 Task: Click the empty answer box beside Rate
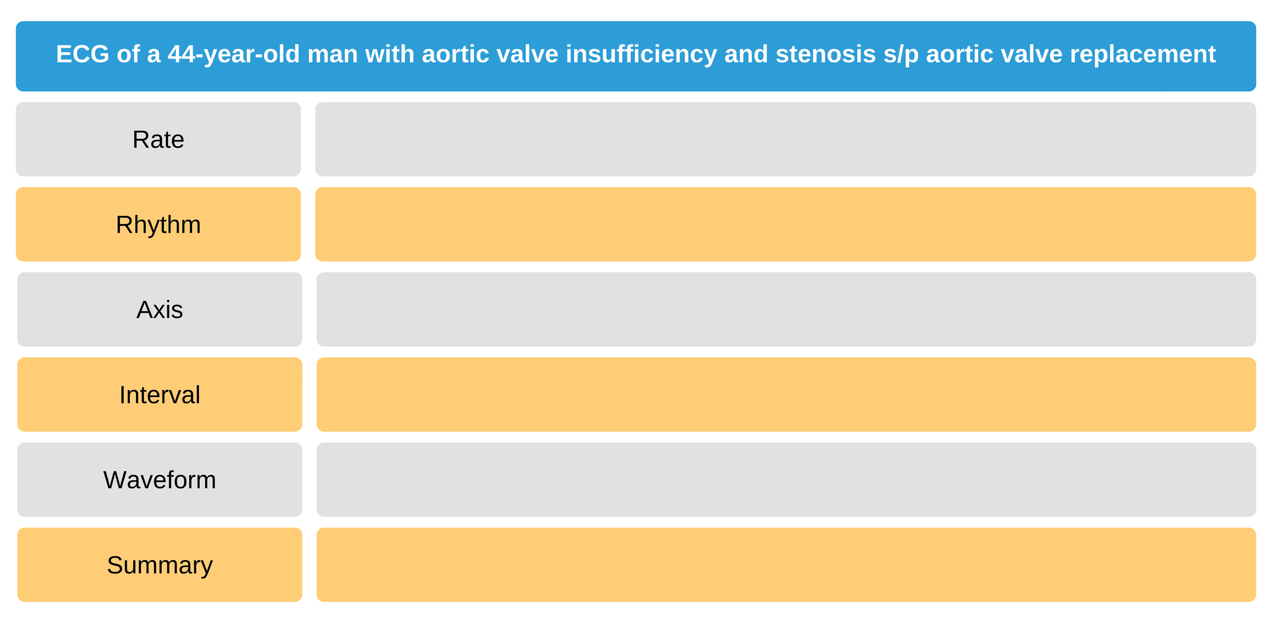tap(785, 139)
